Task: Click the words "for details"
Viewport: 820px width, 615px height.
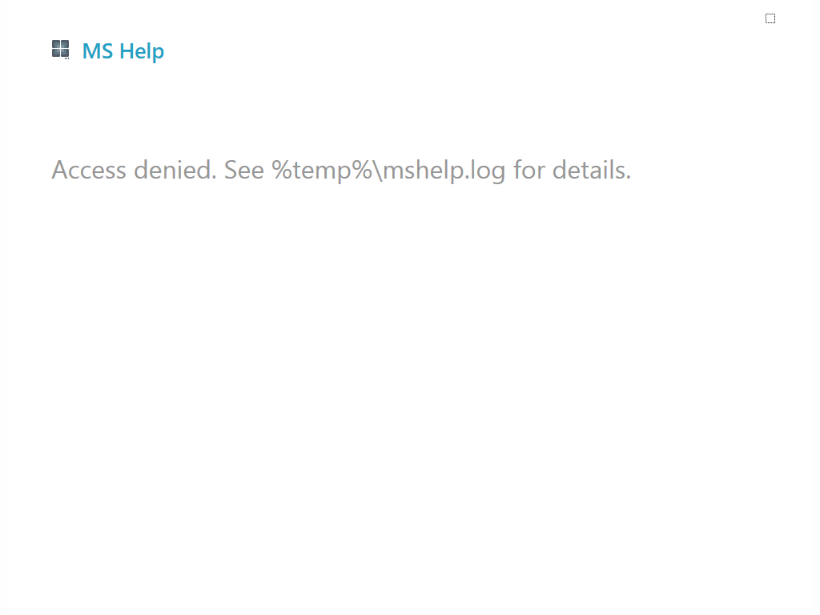Action: click(x=572, y=170)
